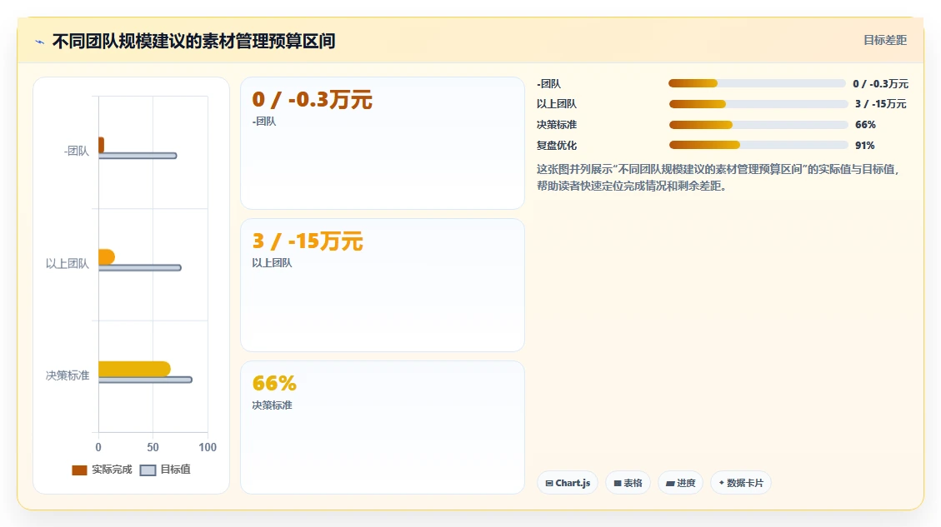Click the orange 以上团队 actual bar in chart
The height and width of the screenshot is (527, 941).
click(x=106, y=256)
